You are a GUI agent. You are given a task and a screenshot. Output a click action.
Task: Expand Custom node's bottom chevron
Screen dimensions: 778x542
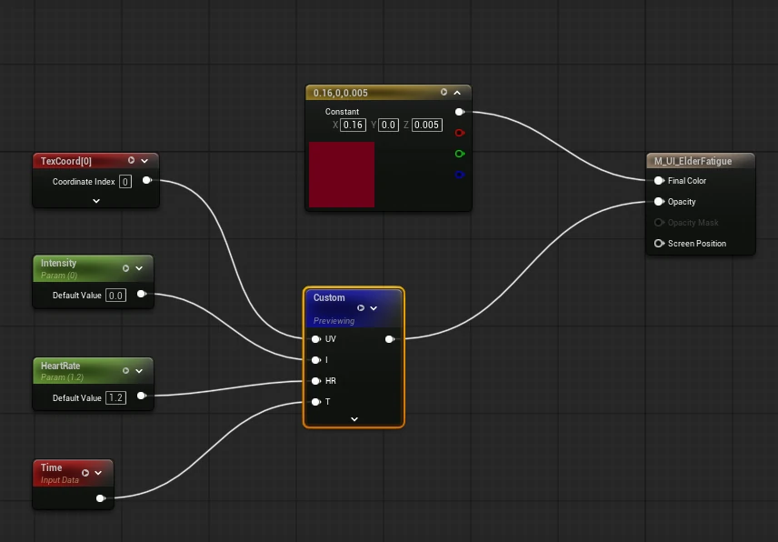pyautogui.click(x=354, y=419)
